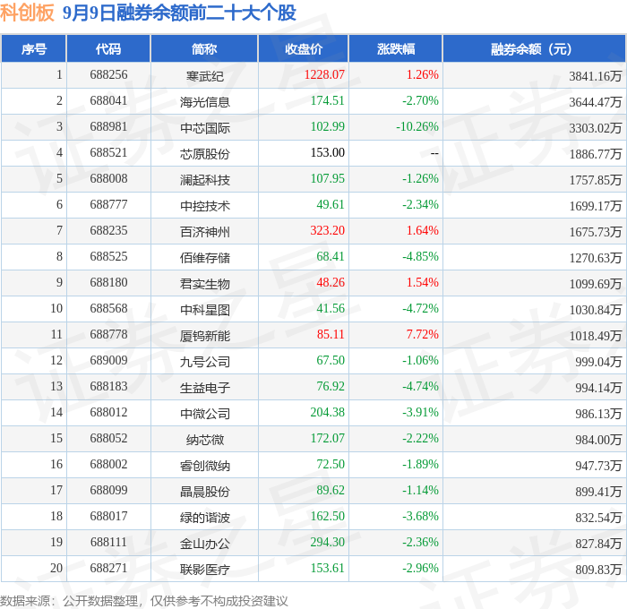Click stock code 688002
Screen dimensions: 627x609
pyautogui.click(x=108, y=465)
